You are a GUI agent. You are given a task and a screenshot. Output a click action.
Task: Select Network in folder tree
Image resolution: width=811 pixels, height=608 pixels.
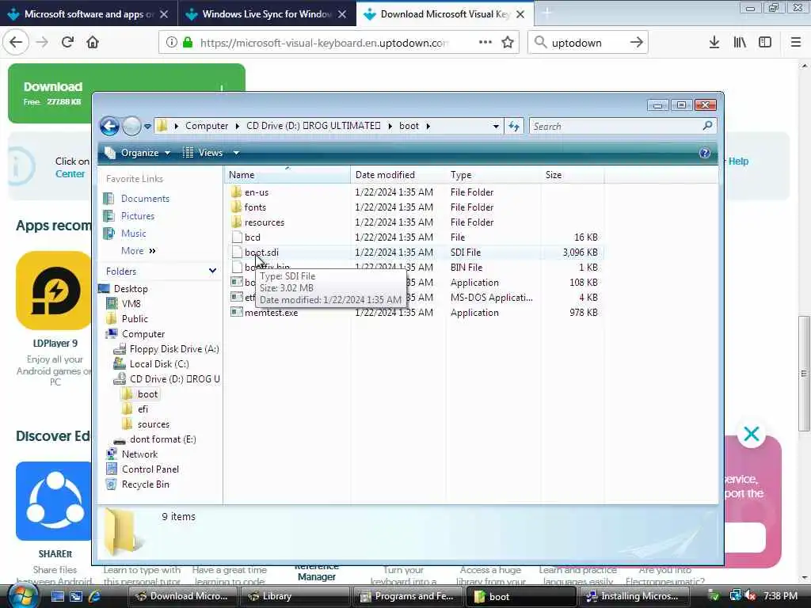pos(139,454)
